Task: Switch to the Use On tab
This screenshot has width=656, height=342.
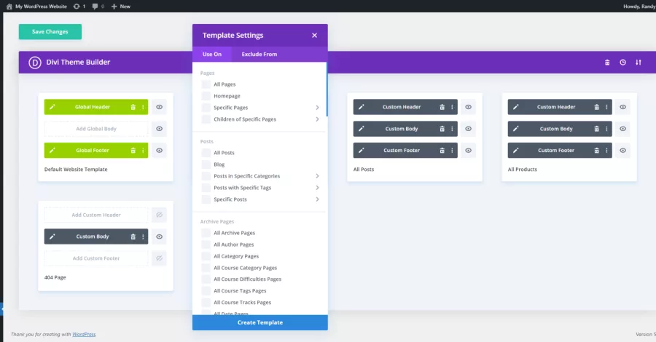Action: [211, 55]
